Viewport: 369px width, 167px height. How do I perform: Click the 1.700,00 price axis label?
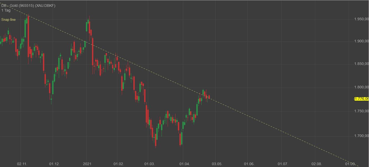361,136
